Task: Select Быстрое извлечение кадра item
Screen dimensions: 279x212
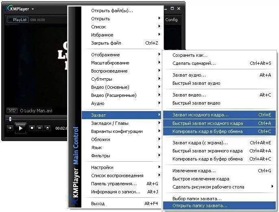Action: [x=219, y=179]
